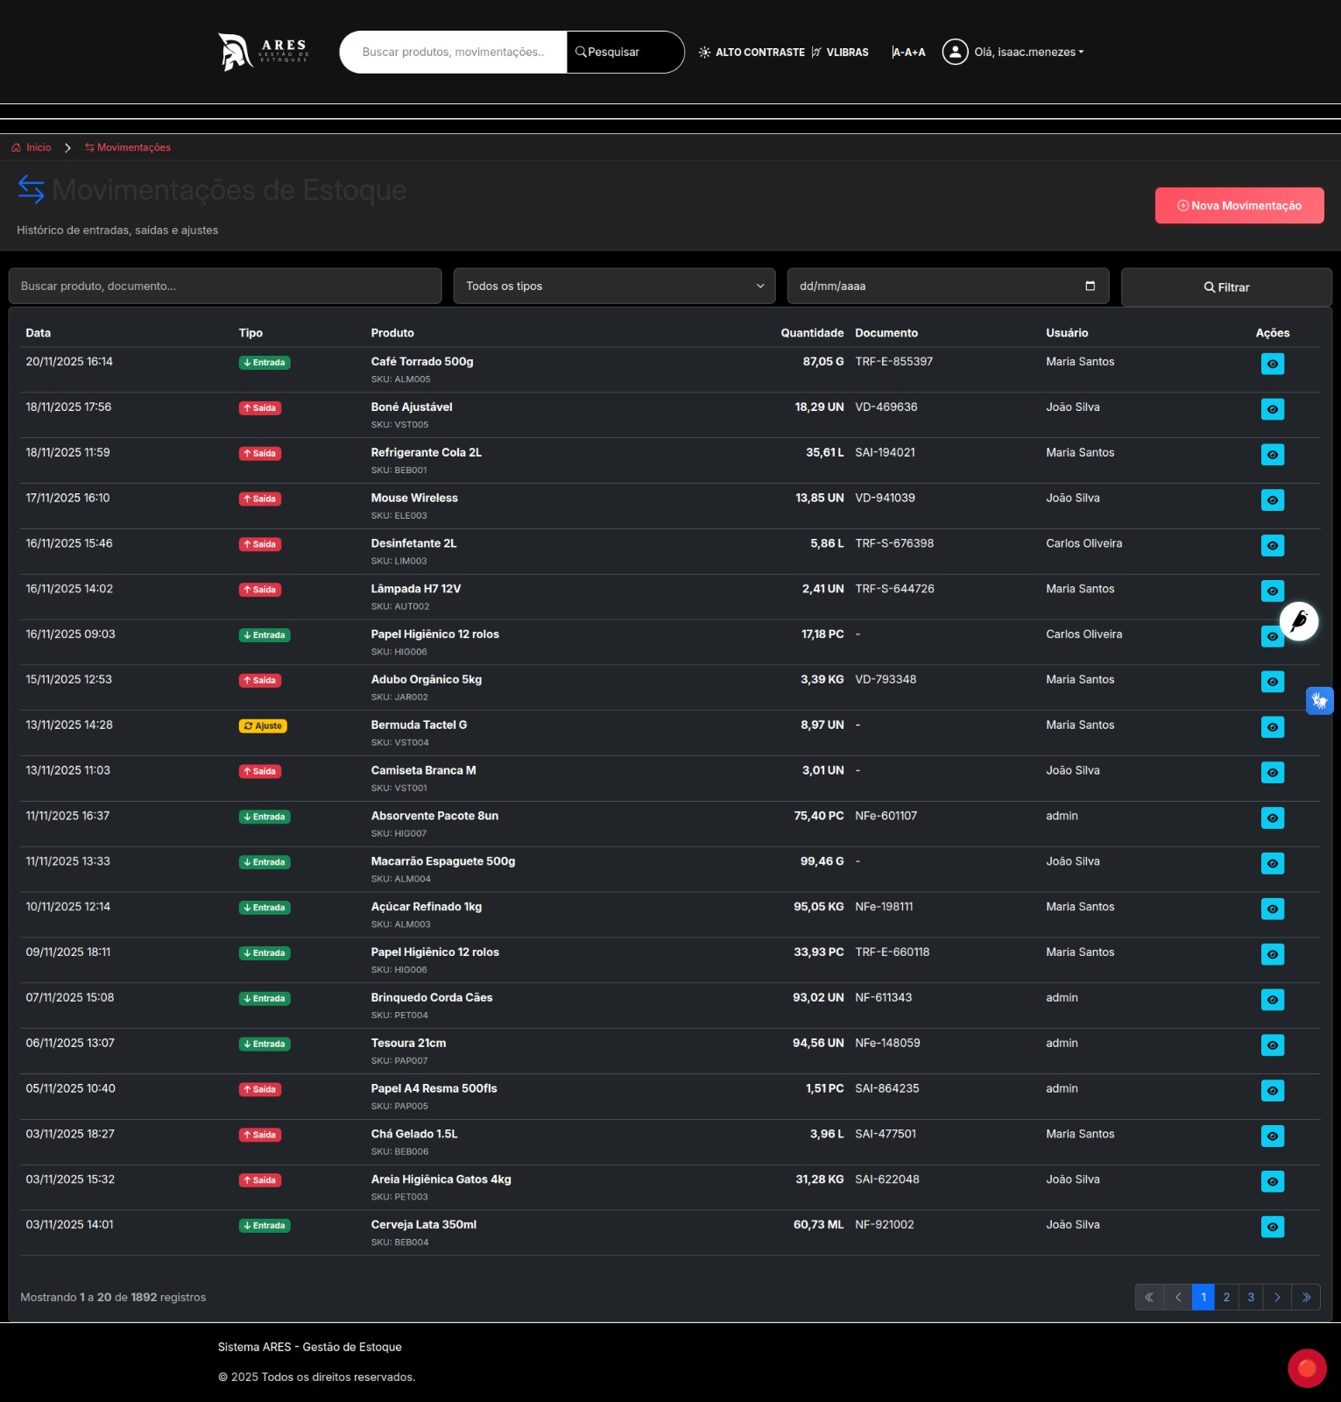The width and height of the screenshot is (1341, 1402).
Task: Activate VLibras accessibility option
Action: [840, 52]
